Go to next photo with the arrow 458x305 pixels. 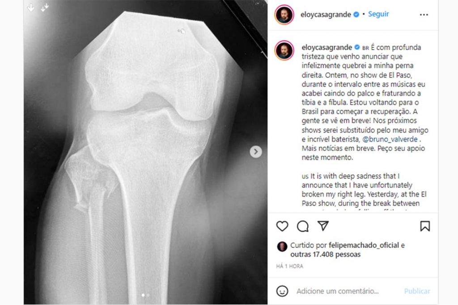255,152
